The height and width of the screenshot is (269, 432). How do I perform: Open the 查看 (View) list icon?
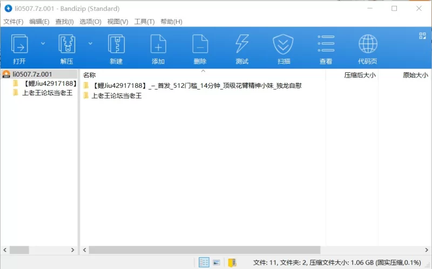coord(326,47)
